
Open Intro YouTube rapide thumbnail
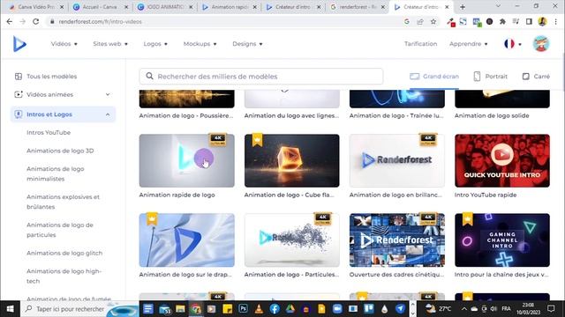(x=502, y=160)
